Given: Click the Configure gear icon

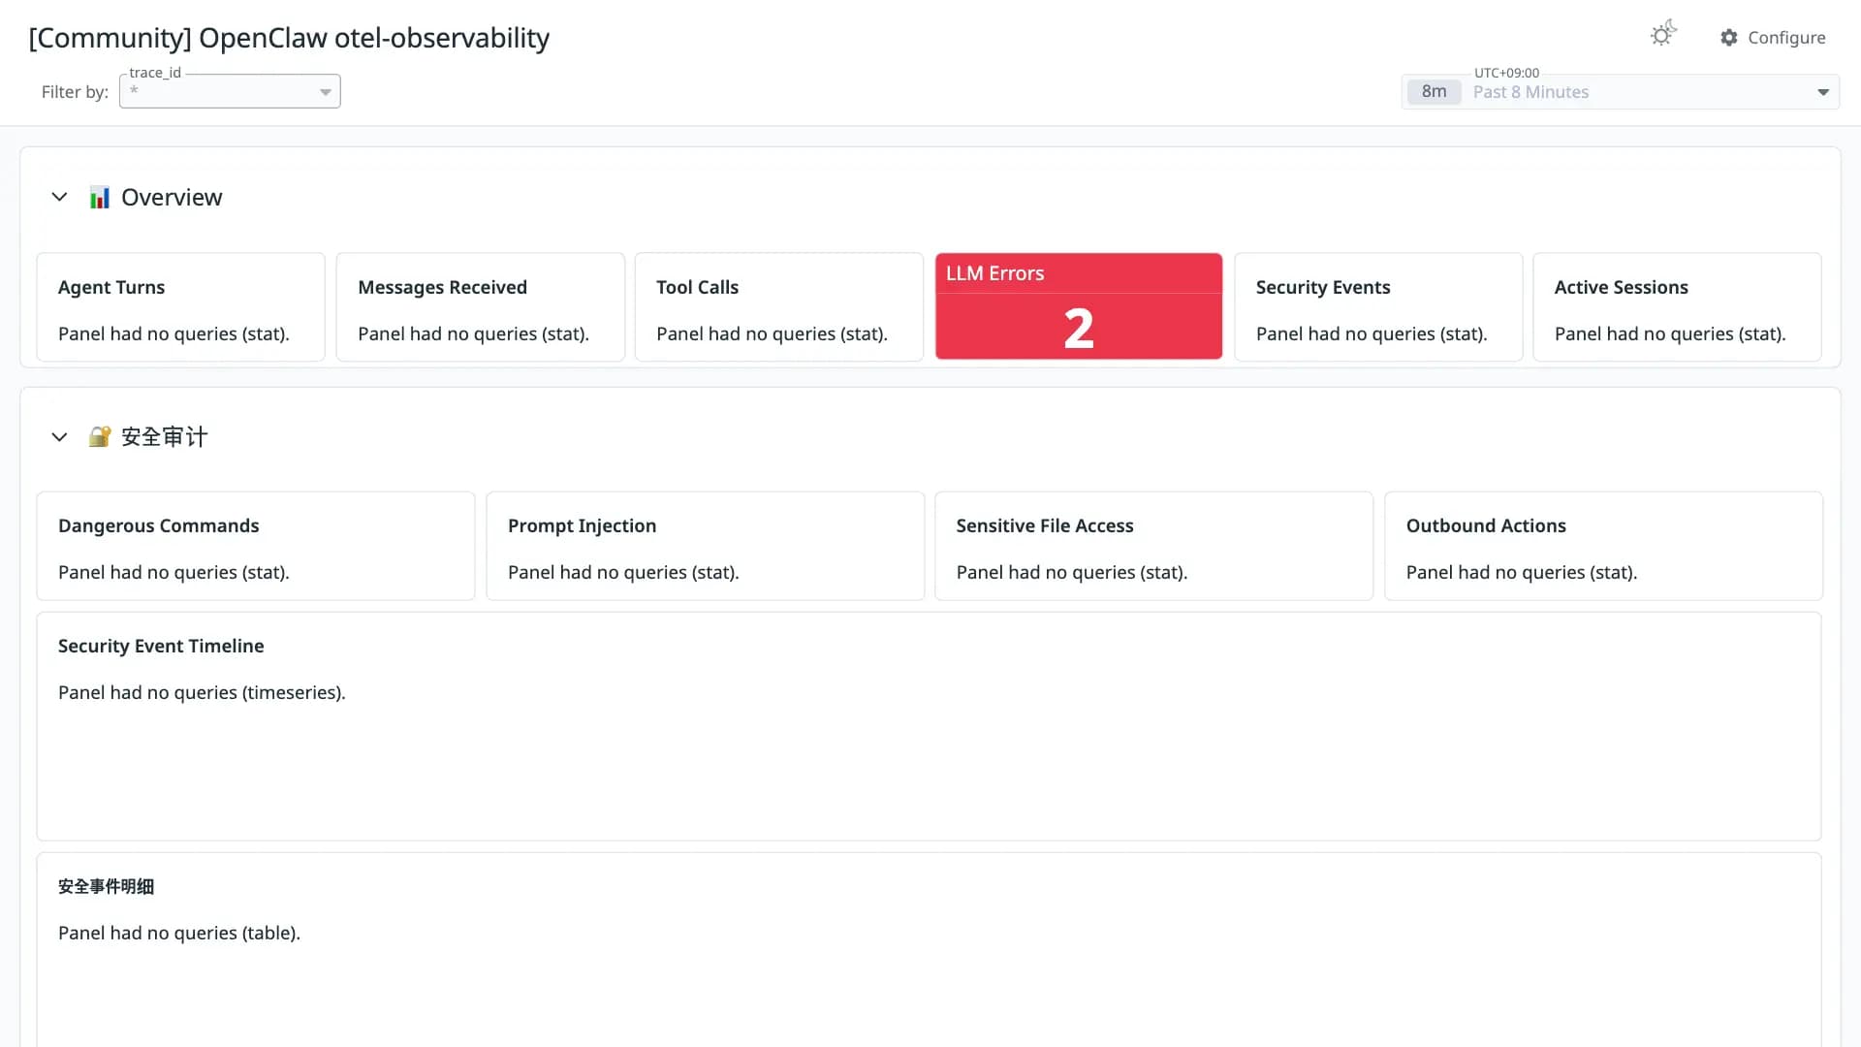Looking at the screenshot, I should pyautogui.click(x=1729, y=37).
